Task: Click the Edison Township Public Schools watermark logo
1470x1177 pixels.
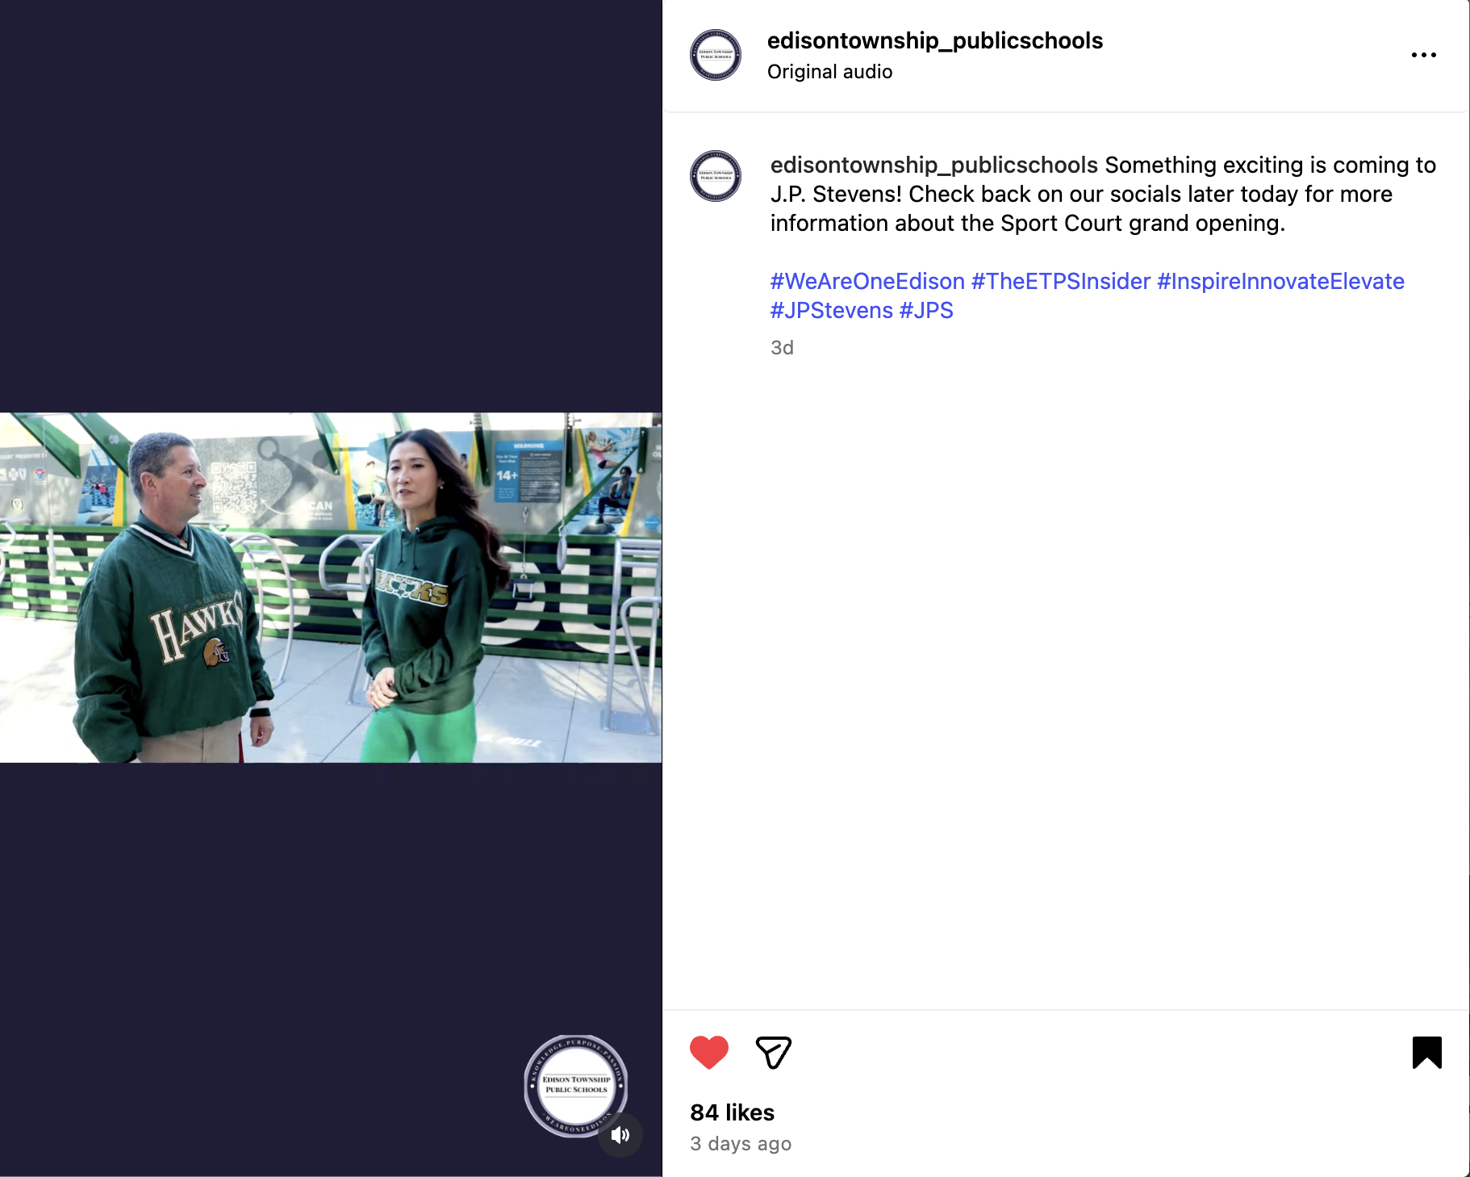Action: click(575, 1086)
